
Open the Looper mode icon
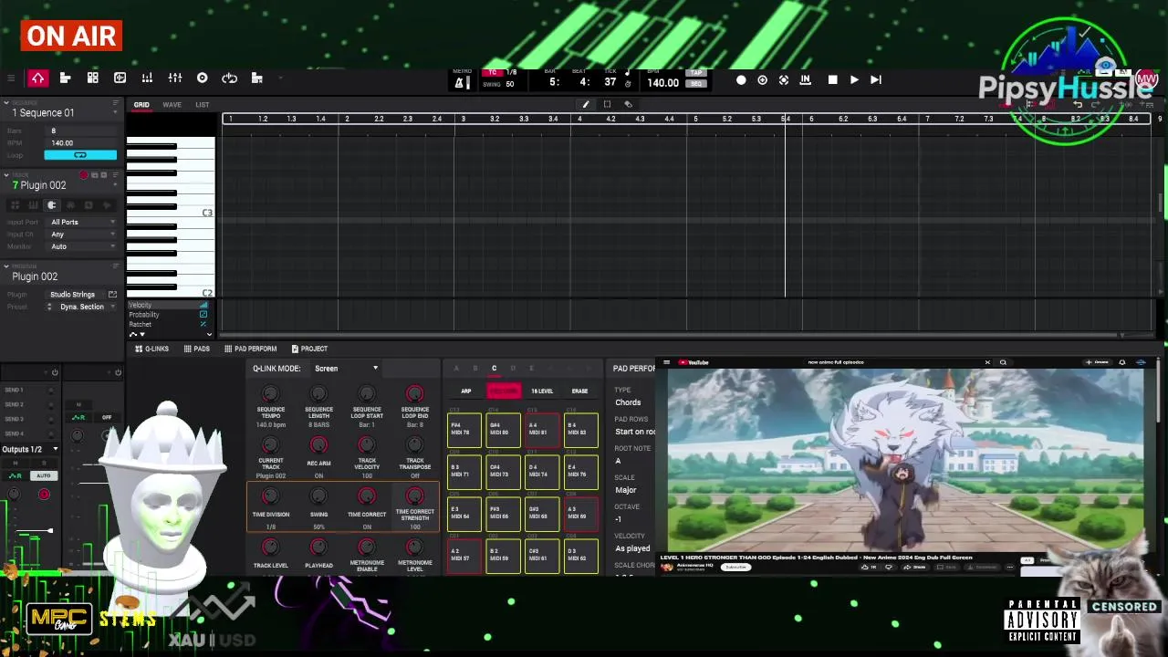[230, 78]
